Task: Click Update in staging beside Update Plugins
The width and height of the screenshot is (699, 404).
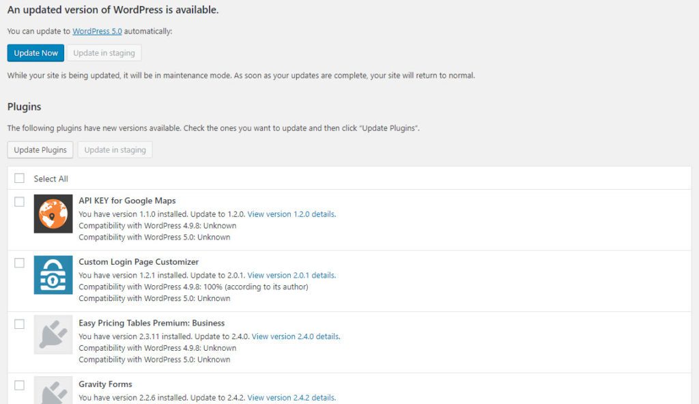Action: (x=115, y=150)
